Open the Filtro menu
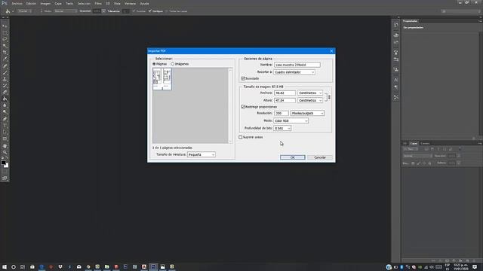483x271 pixels. [x=98, y=3]
